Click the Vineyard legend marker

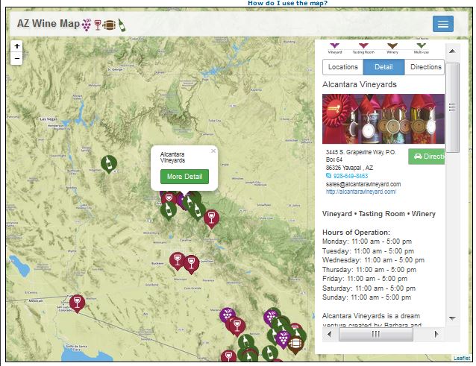[x=334, y=45]
